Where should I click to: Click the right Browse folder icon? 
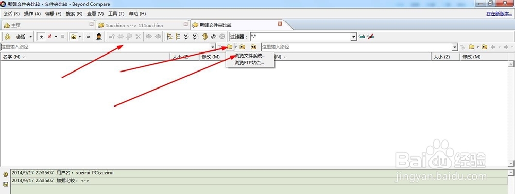[472, 47]
